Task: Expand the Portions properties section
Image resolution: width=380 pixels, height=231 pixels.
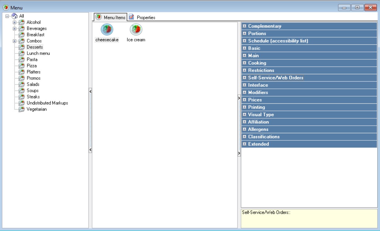Action: click(244, 34)
